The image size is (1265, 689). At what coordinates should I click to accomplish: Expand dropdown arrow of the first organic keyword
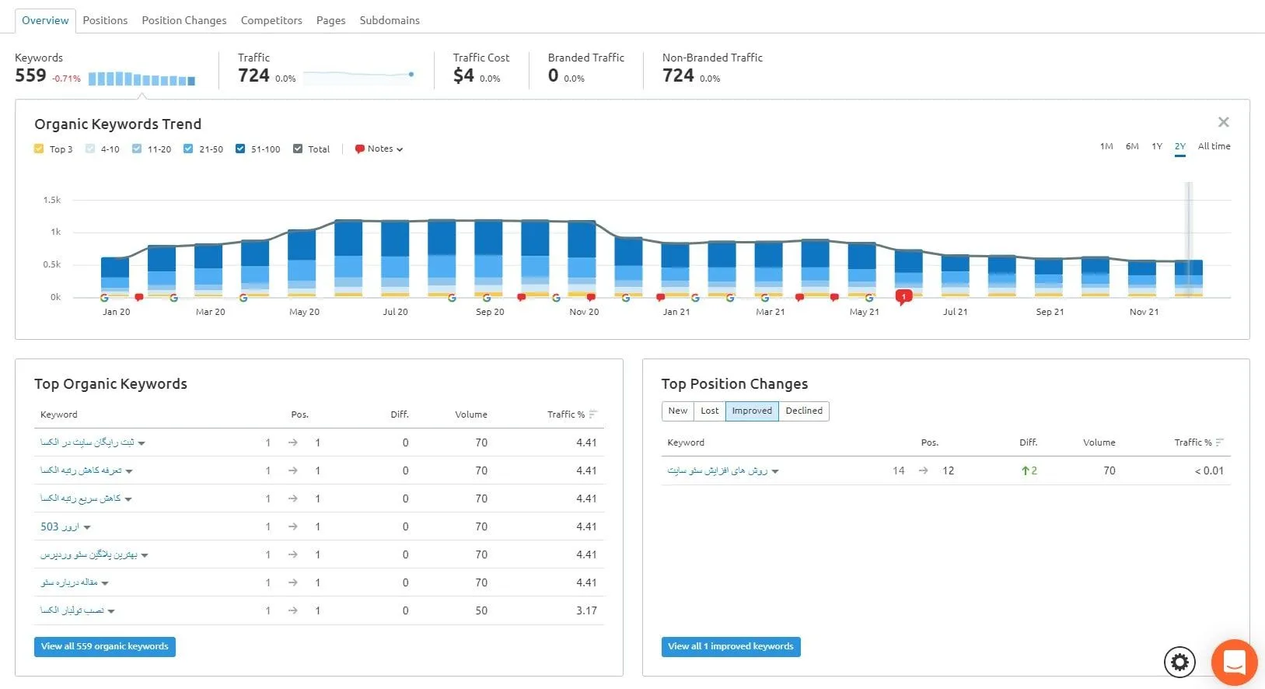coord(142,443)
